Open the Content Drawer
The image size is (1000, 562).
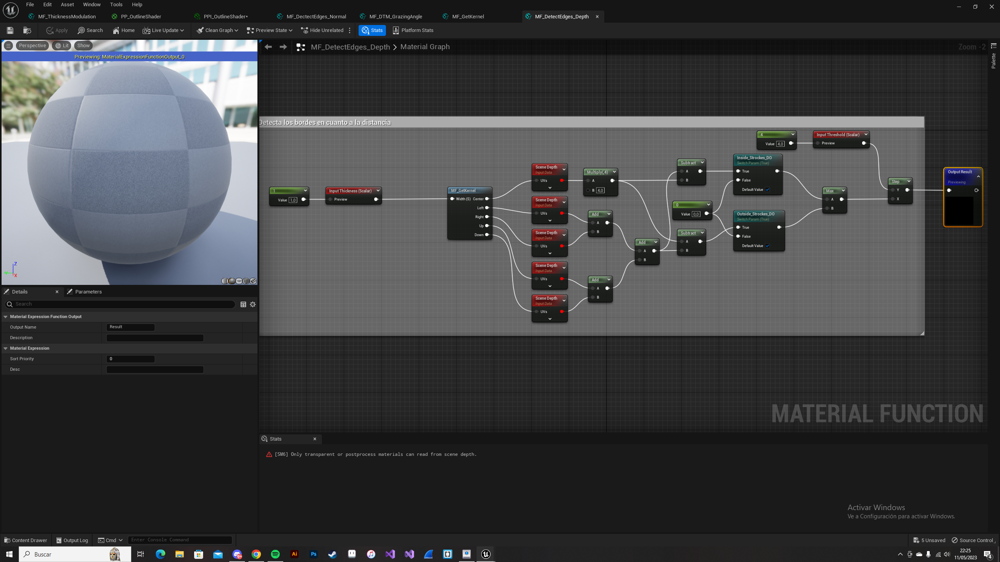[26, 540]
